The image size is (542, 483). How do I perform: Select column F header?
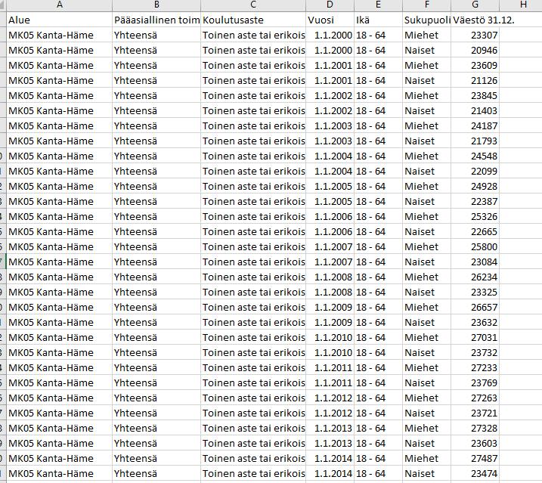tap(426, 5)
